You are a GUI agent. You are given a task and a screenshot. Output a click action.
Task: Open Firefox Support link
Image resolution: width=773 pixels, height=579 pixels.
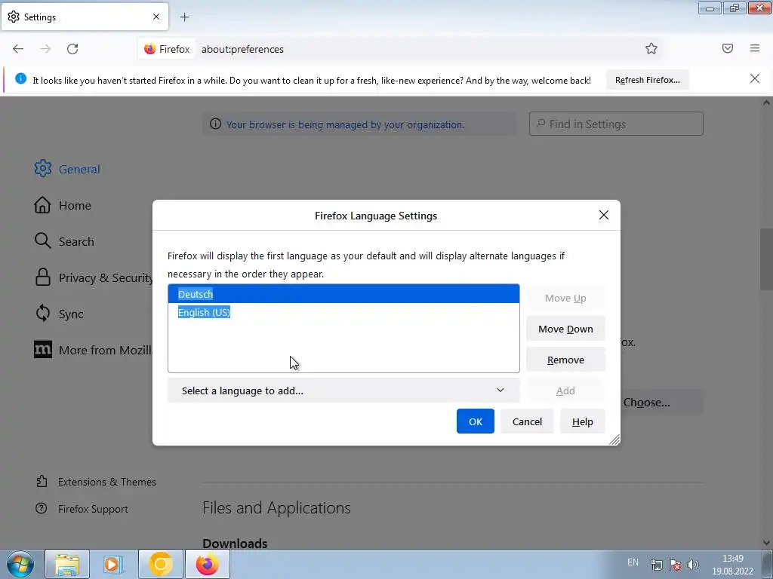tap(82, 509)
